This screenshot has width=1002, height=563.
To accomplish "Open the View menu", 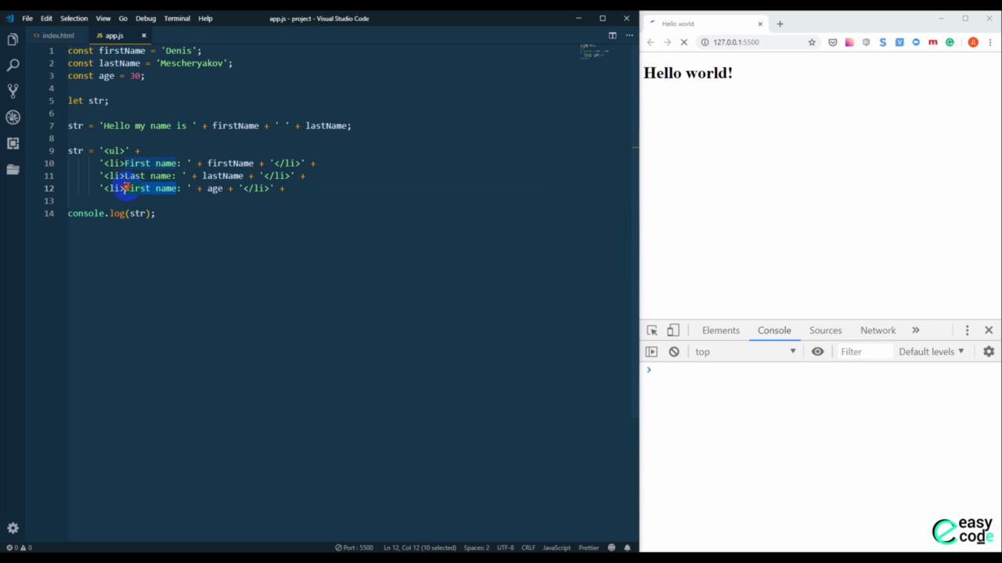I will (103, 18).
